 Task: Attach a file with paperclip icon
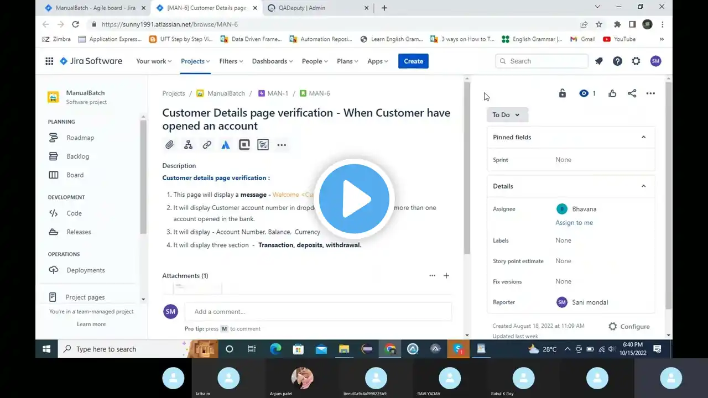pos(170,145)
